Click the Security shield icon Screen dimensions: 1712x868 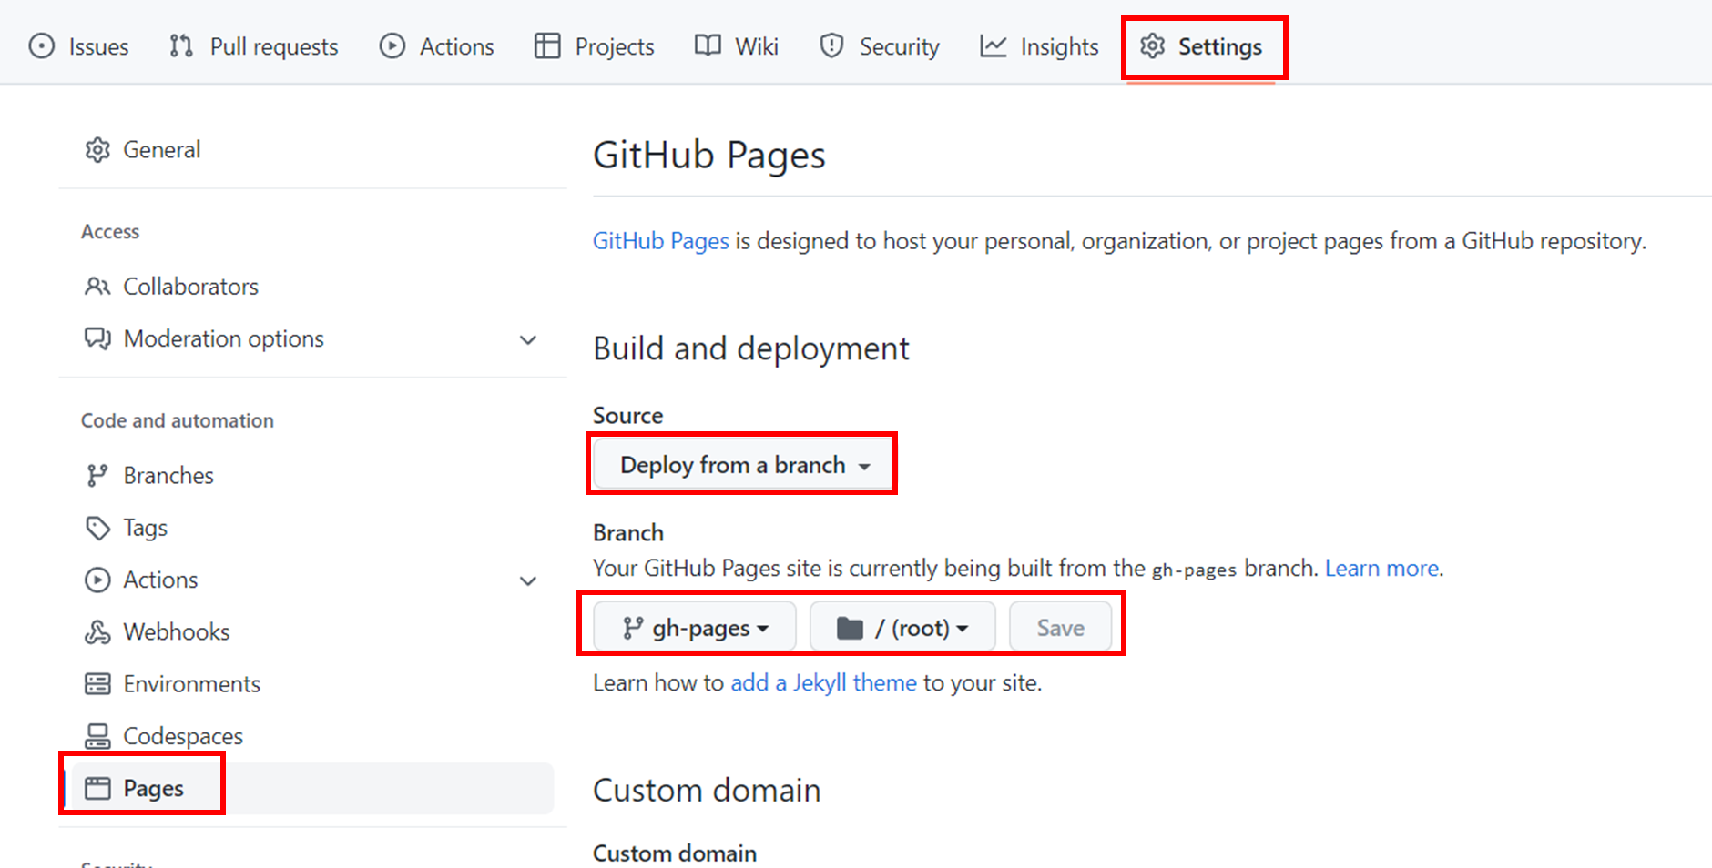click(x=831, y=45)
